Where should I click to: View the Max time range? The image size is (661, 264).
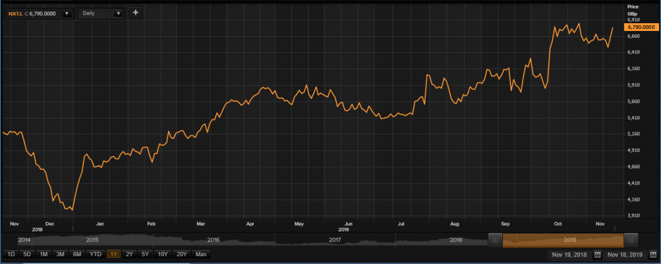pos(201,254)
